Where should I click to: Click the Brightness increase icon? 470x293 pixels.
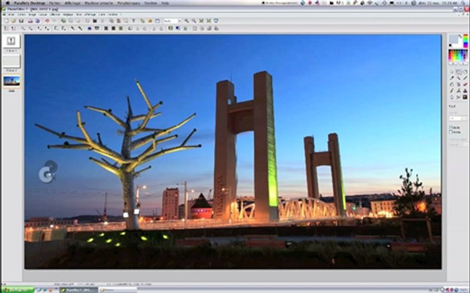click(30, 28)
